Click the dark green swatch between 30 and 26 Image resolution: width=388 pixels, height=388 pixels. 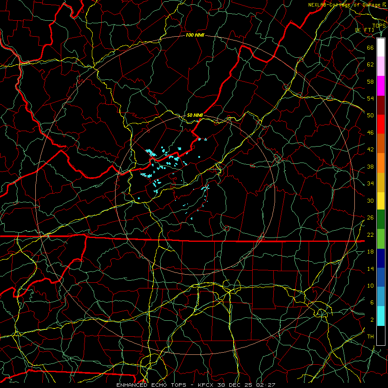point(381,220)
